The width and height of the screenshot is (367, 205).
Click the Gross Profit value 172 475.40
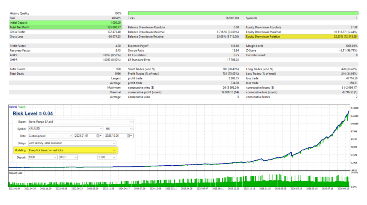pyautogui.click(x=114, y=32)
